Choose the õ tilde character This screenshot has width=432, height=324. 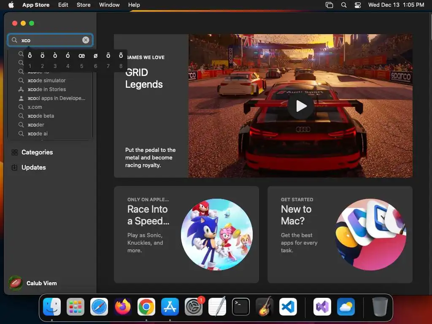121,56
